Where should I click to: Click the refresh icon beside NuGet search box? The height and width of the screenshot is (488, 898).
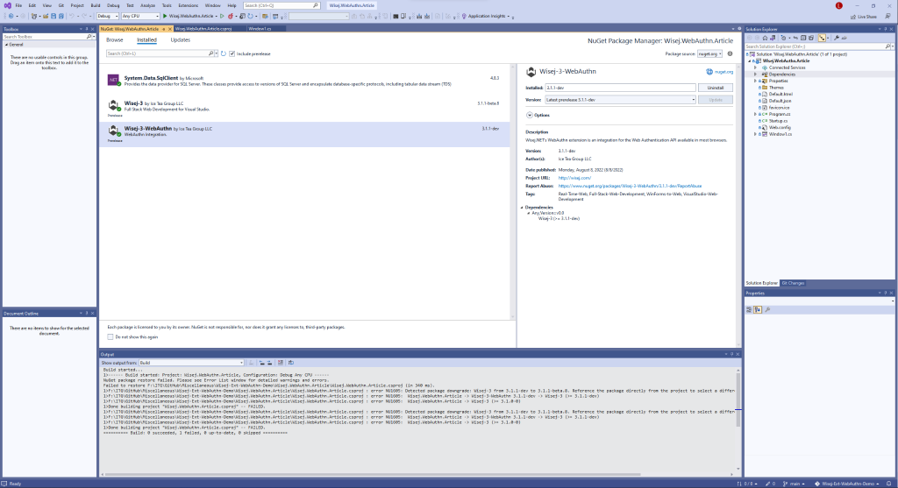(224, 53)
